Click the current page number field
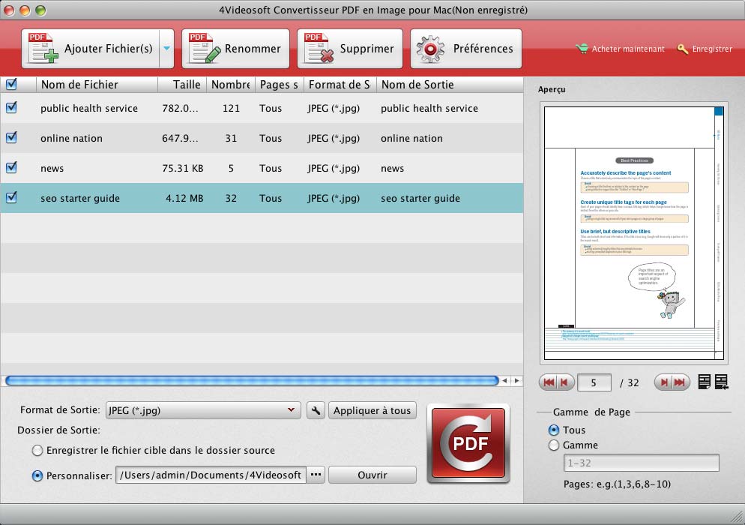 pos(594,382)
